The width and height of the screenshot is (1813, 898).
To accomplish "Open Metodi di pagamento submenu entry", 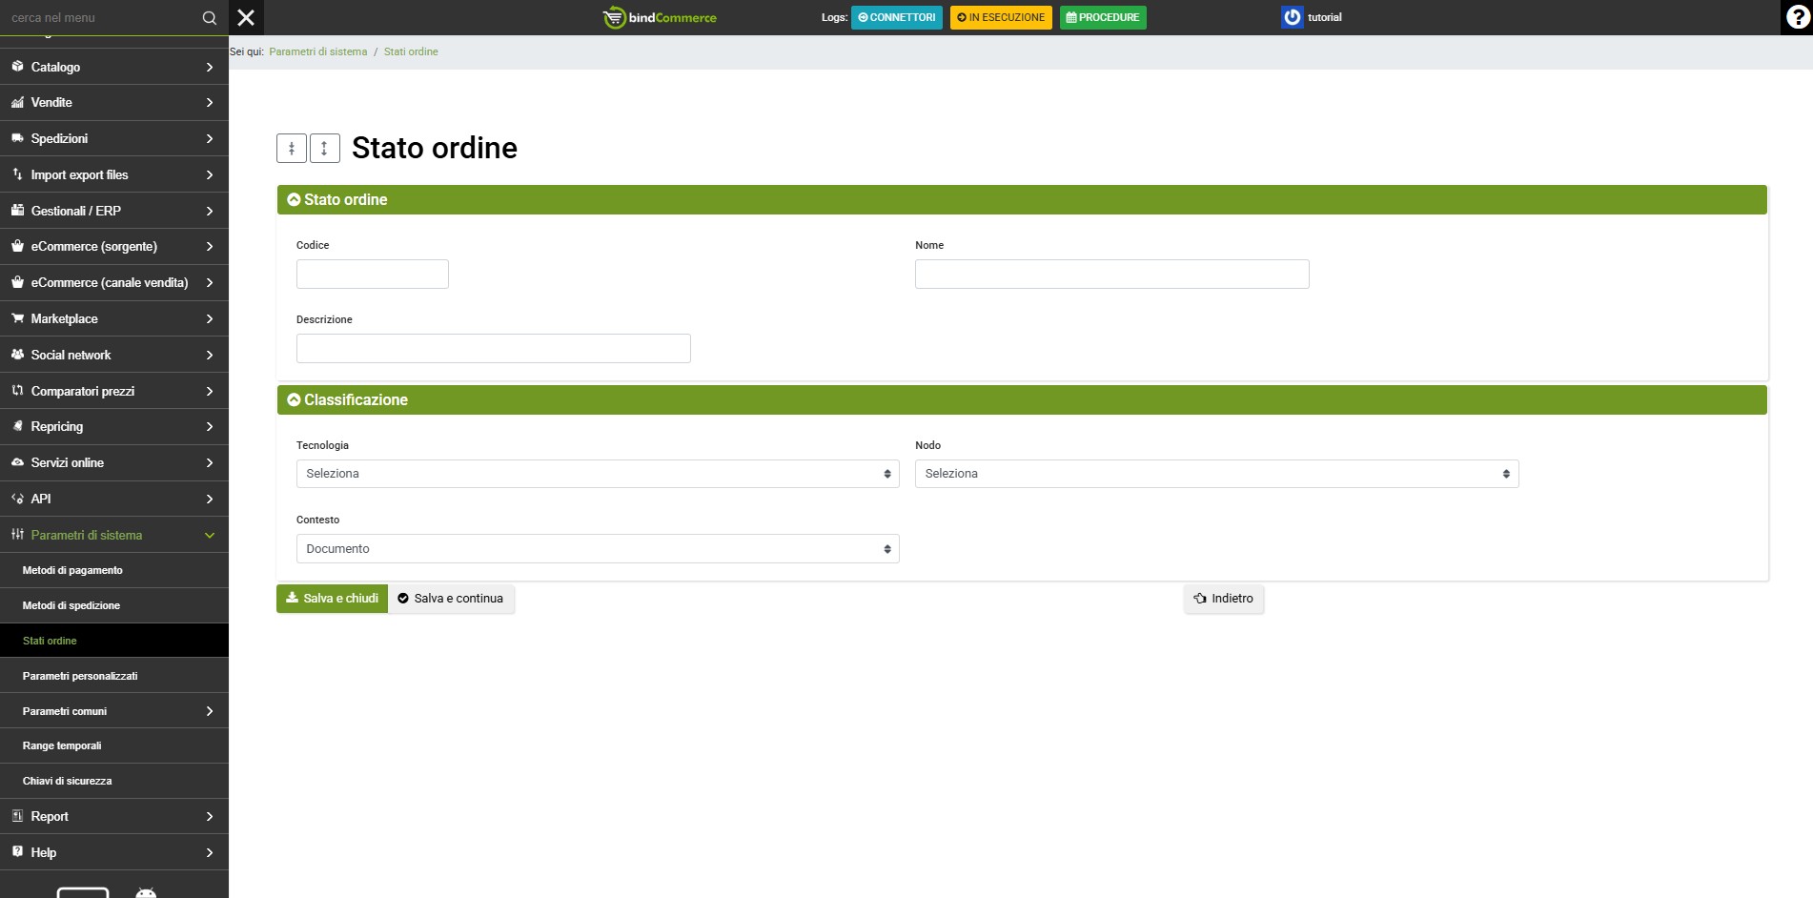I will pyautogui.click(x=72, y=570).
